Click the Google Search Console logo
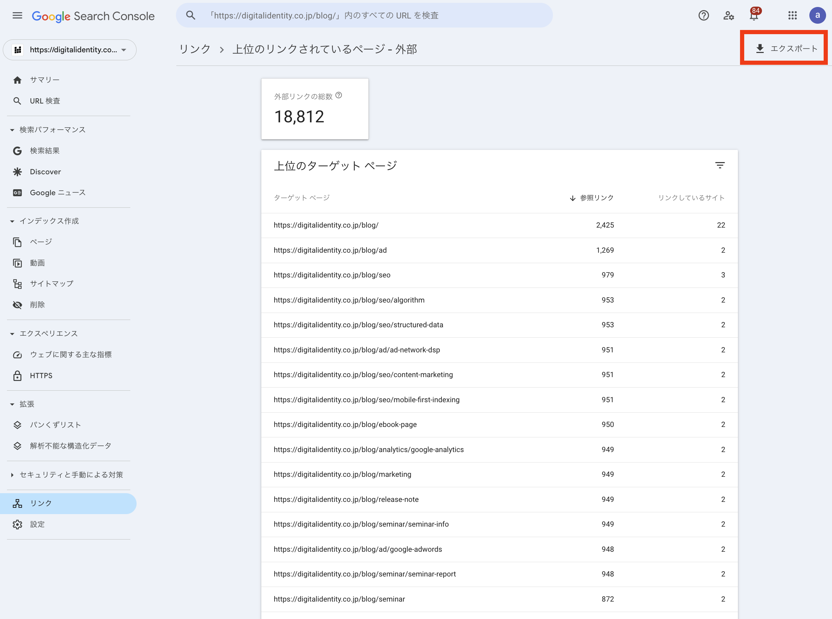The image size is (832, 619). (x=93, y=16)
